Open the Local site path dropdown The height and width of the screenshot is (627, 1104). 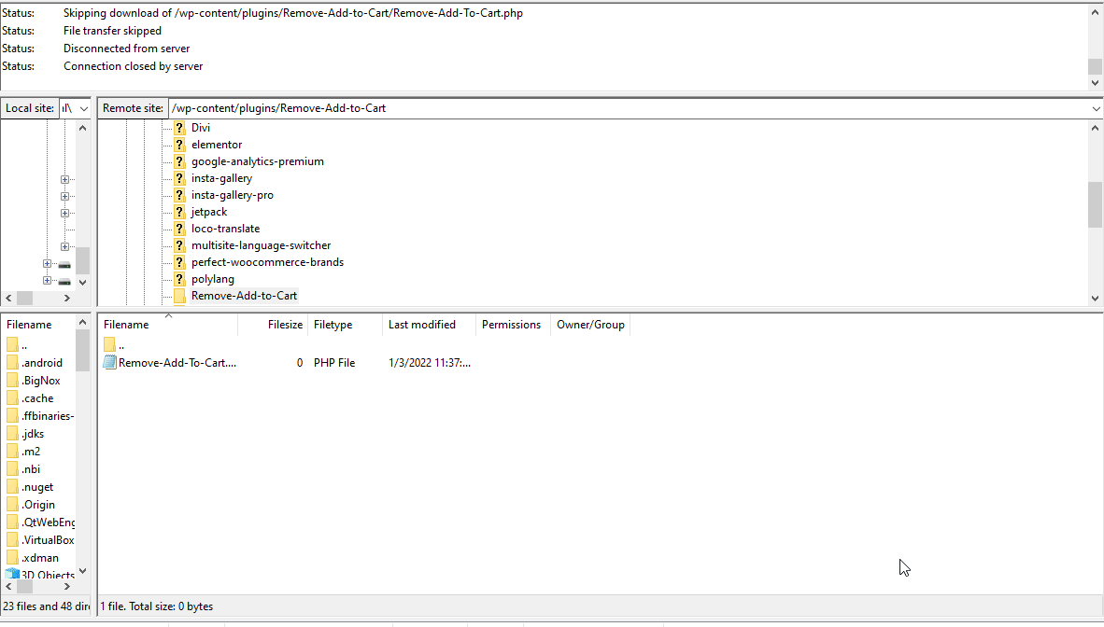pyautogui.click(x=84, y=108)
